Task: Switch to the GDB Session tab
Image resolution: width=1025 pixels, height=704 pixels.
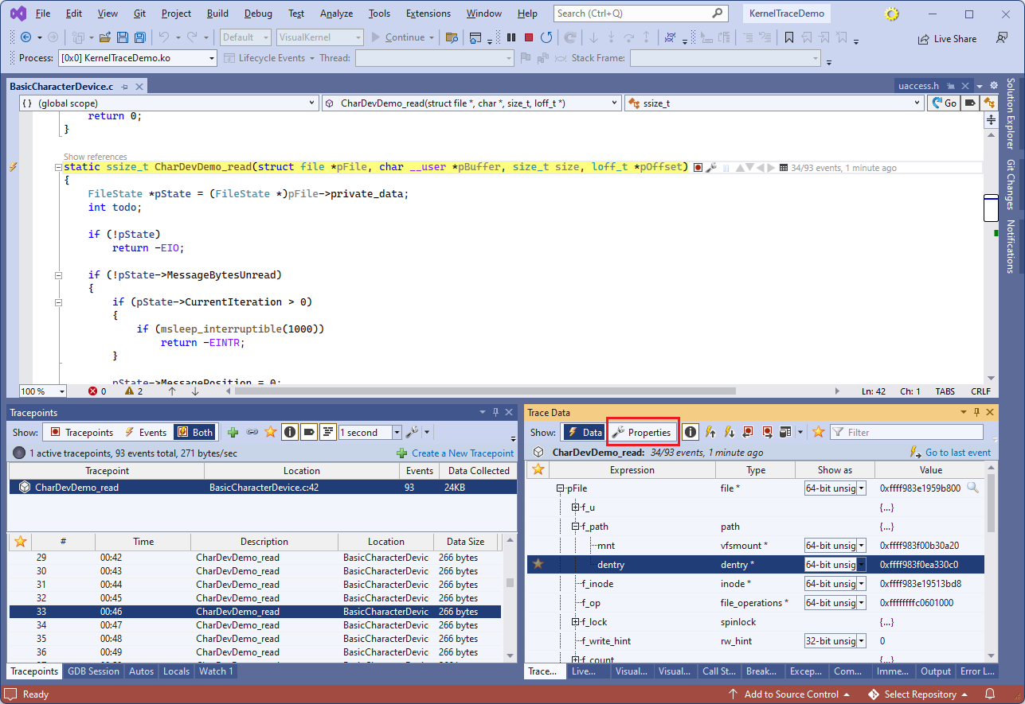Action: [x=93, y=671]
